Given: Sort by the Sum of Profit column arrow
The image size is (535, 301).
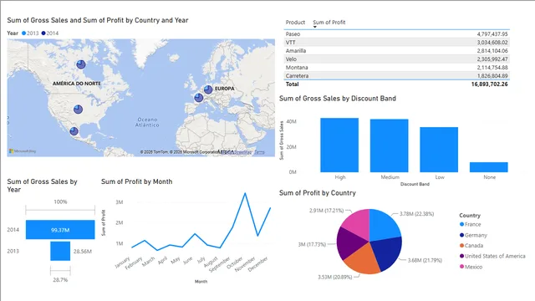Looking at the screenshot, I should click(314, 27).
